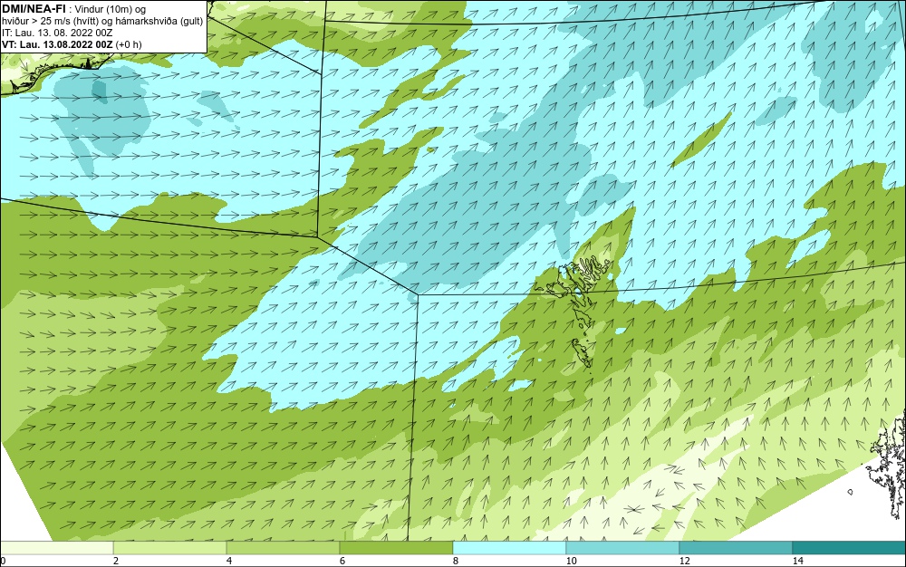Screen dimensions: 906x567
Task: Click the legend value label '14'
Action: click(x=798, y=561)
